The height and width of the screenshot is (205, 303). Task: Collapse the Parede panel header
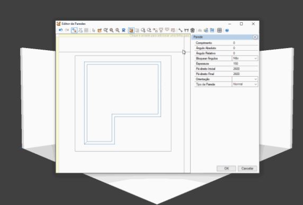coord(255,37)
